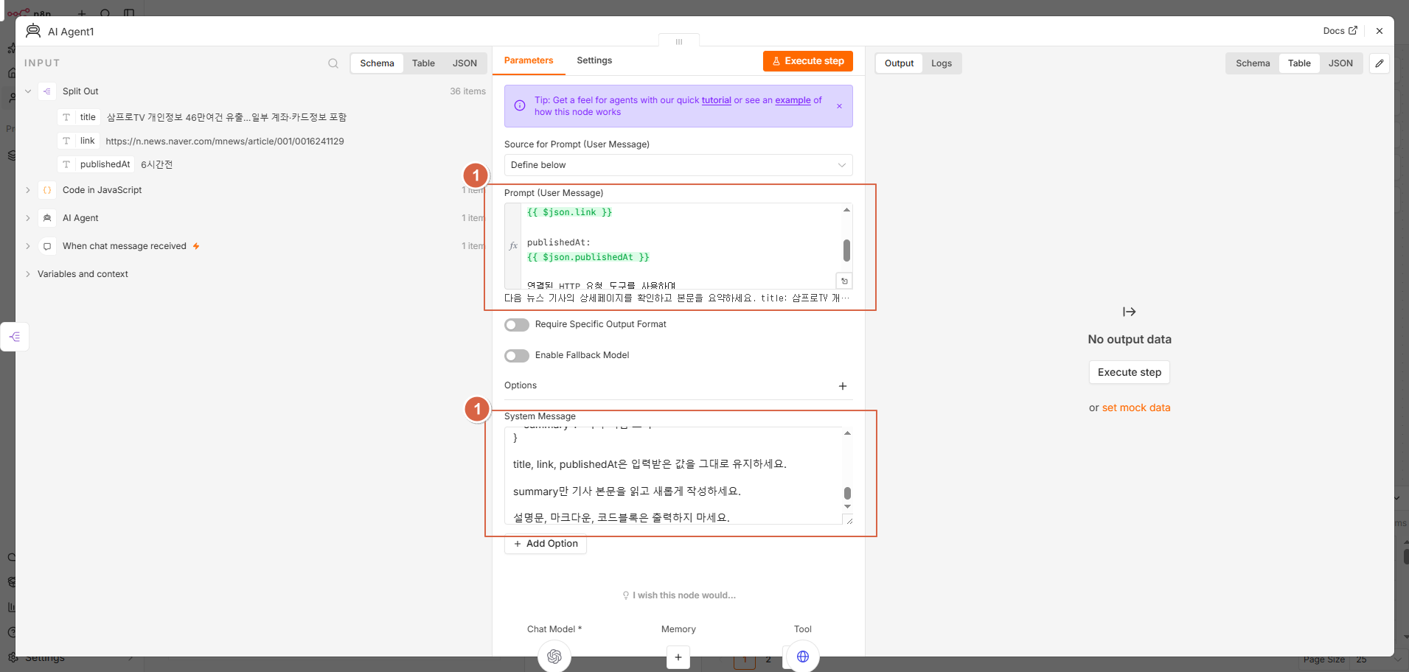
Task: Close the AI Agent1 node panel
Action: coord(1380,31)
